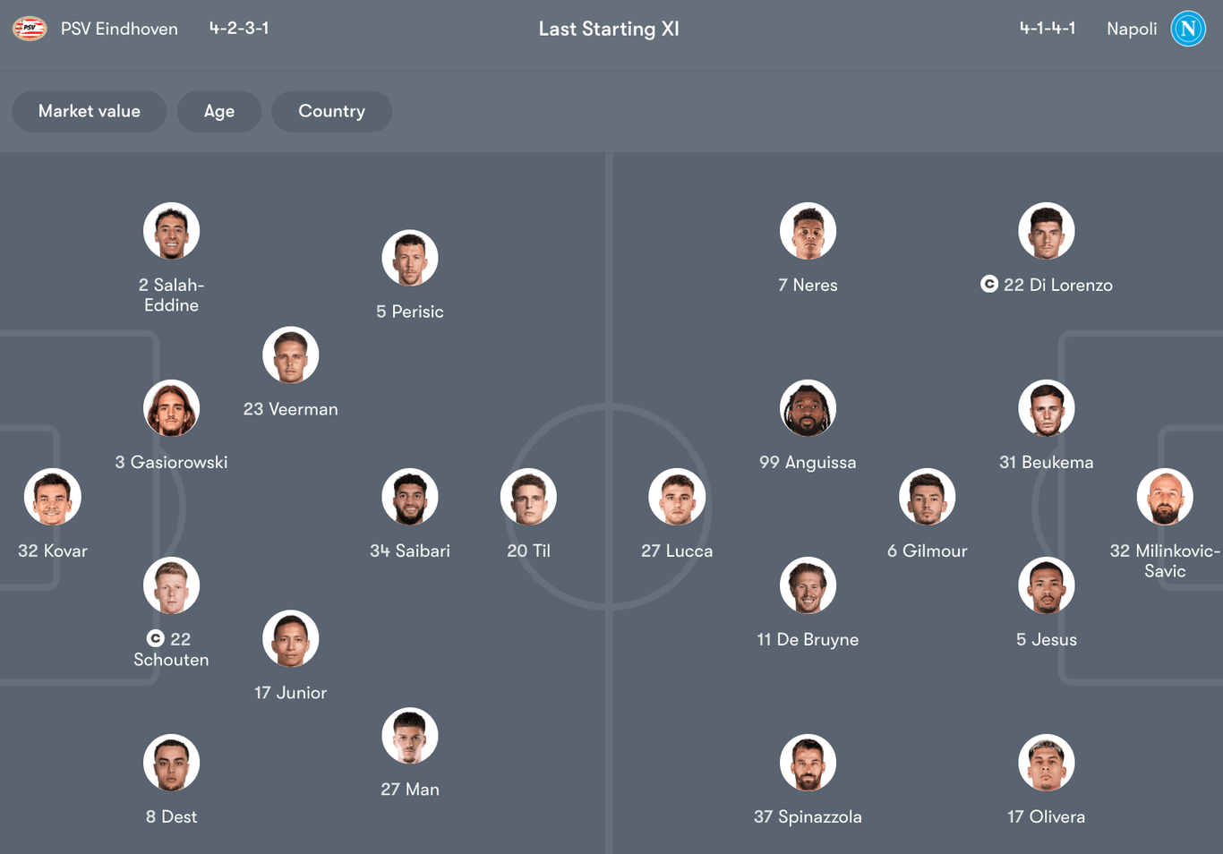
Task: Click Anguissa's player portrait
Action: coord(808,409)
